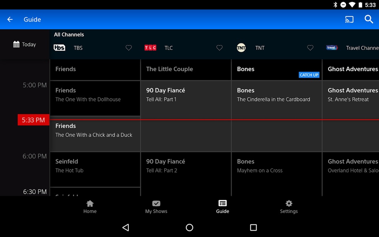
Task: Tap the Android recent apps square
Action: coord(253,228)
